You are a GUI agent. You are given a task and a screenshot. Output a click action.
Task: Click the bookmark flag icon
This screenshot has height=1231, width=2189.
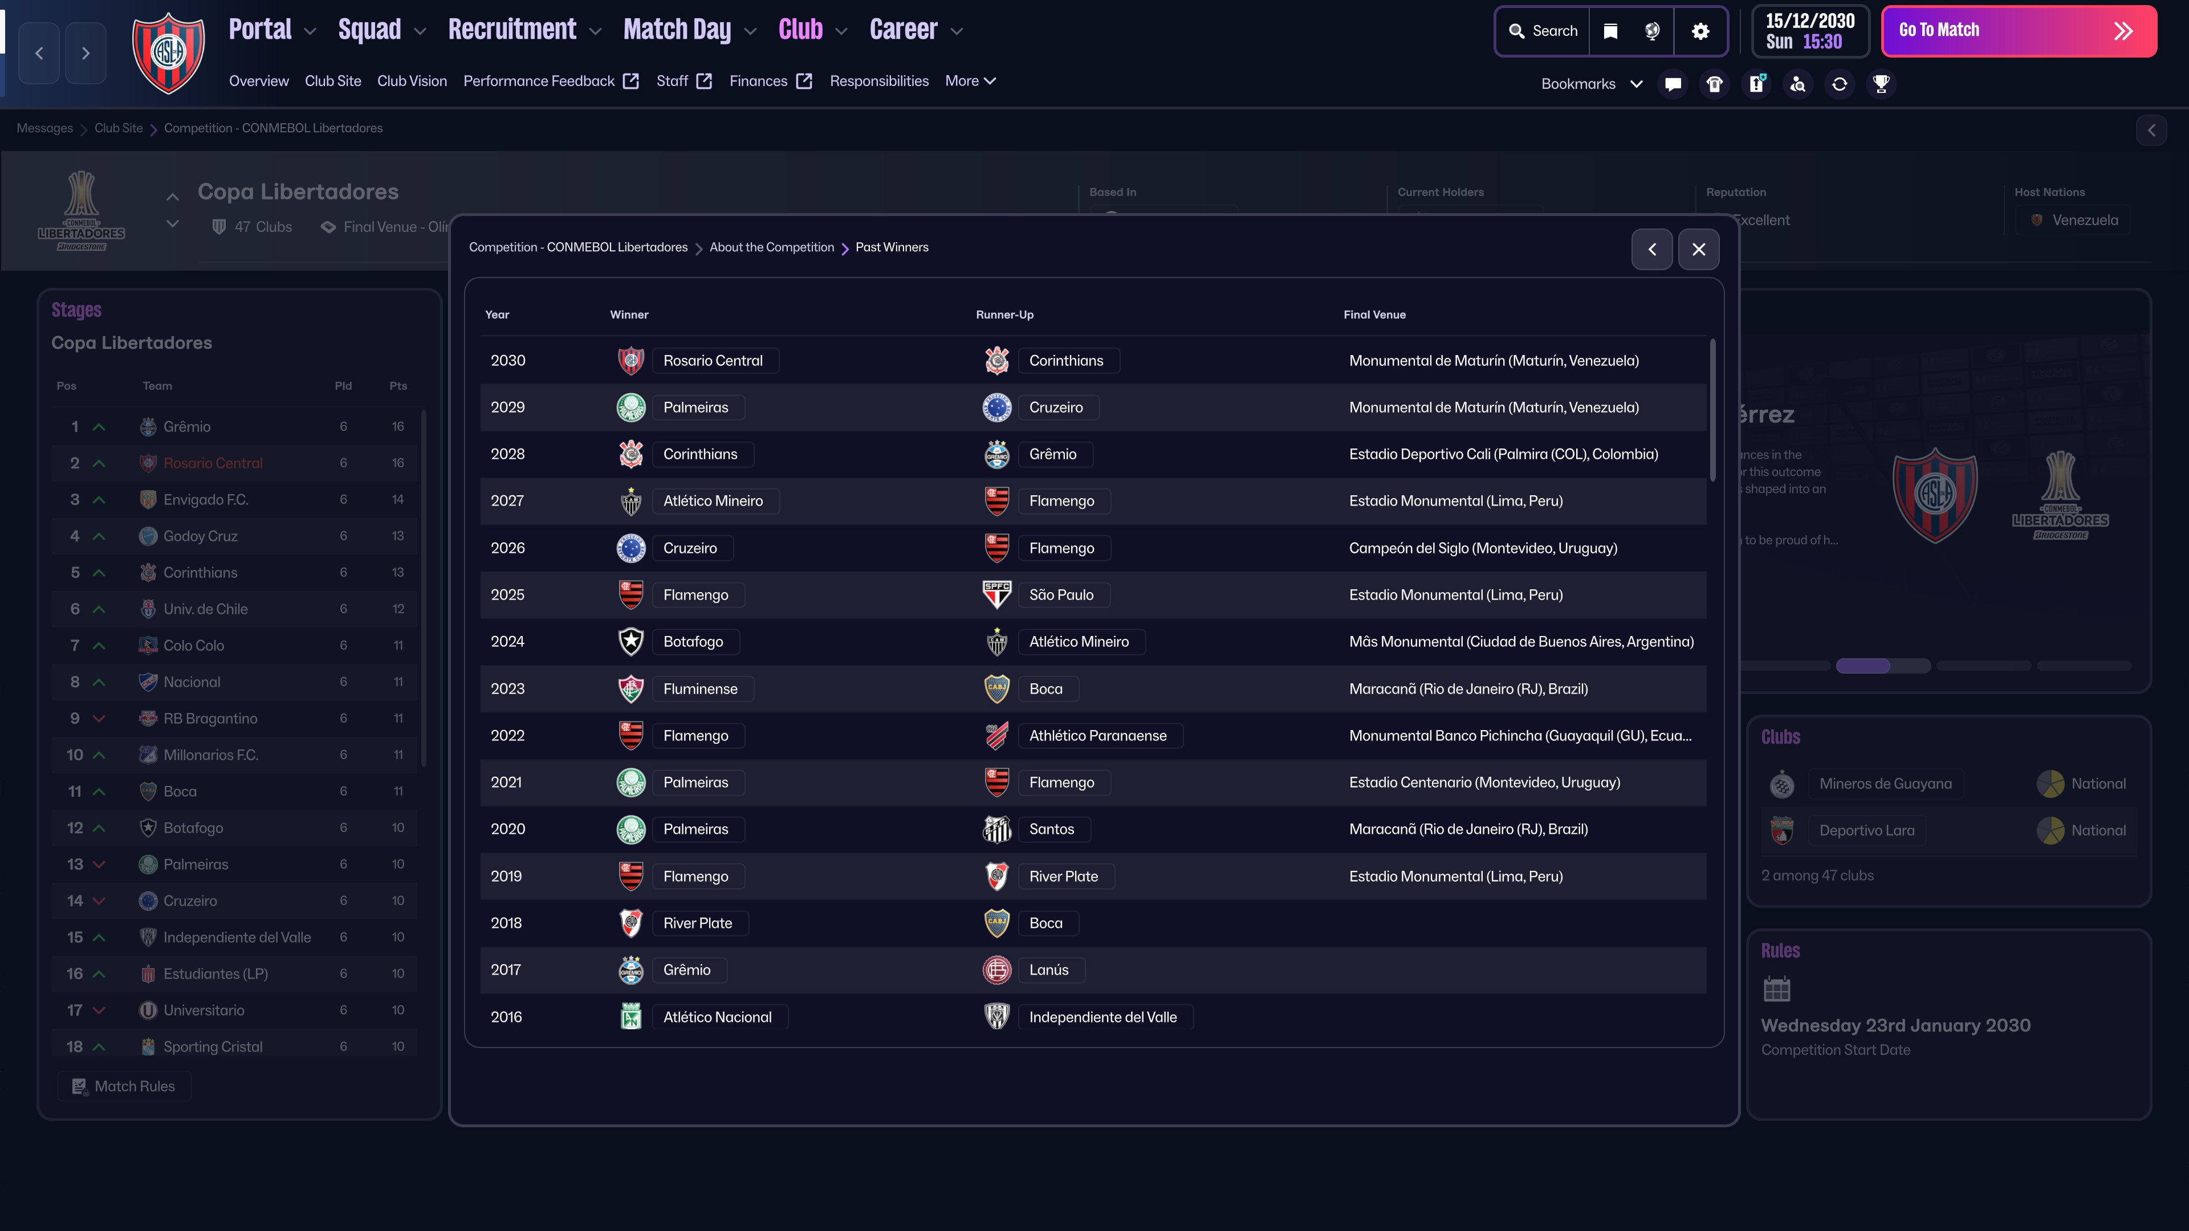pyautogui.click(x=1609, y=31)
